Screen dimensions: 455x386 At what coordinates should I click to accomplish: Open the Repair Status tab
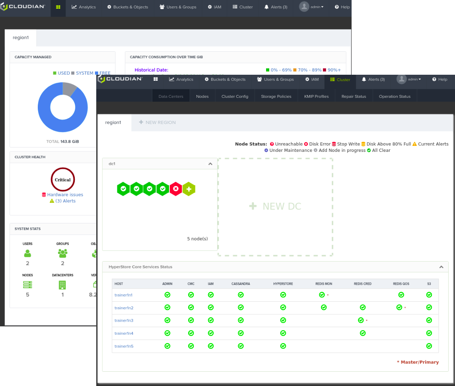(x=354, y=96)
